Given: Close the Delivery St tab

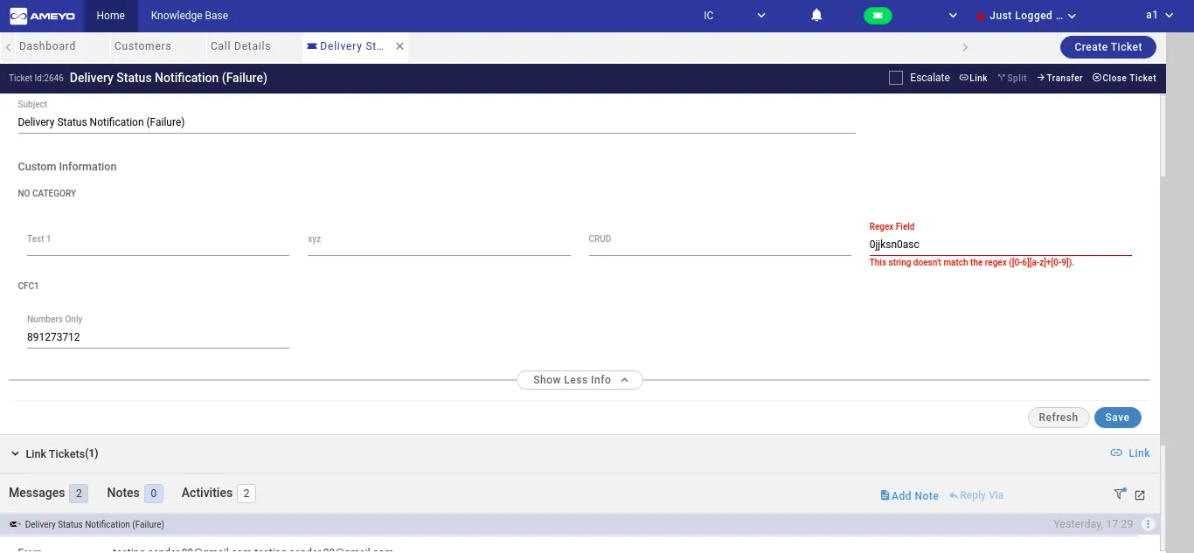Looking at the screenshot, I should point(399,46).
